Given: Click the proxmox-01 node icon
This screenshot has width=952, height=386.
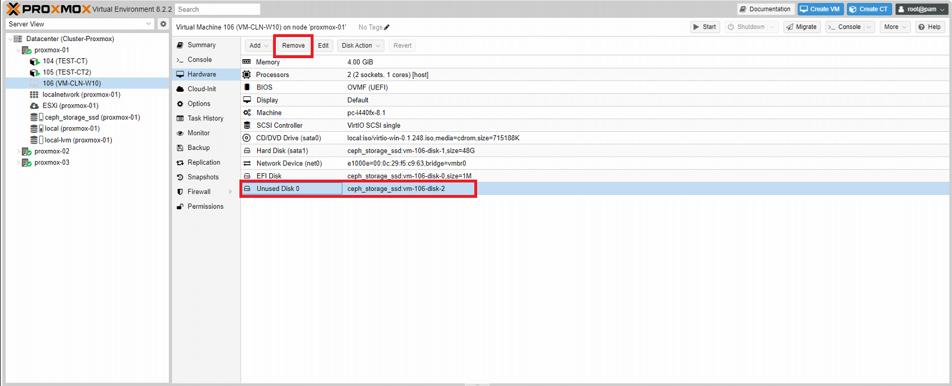Looking at the screenshot, I should (26, 50).
